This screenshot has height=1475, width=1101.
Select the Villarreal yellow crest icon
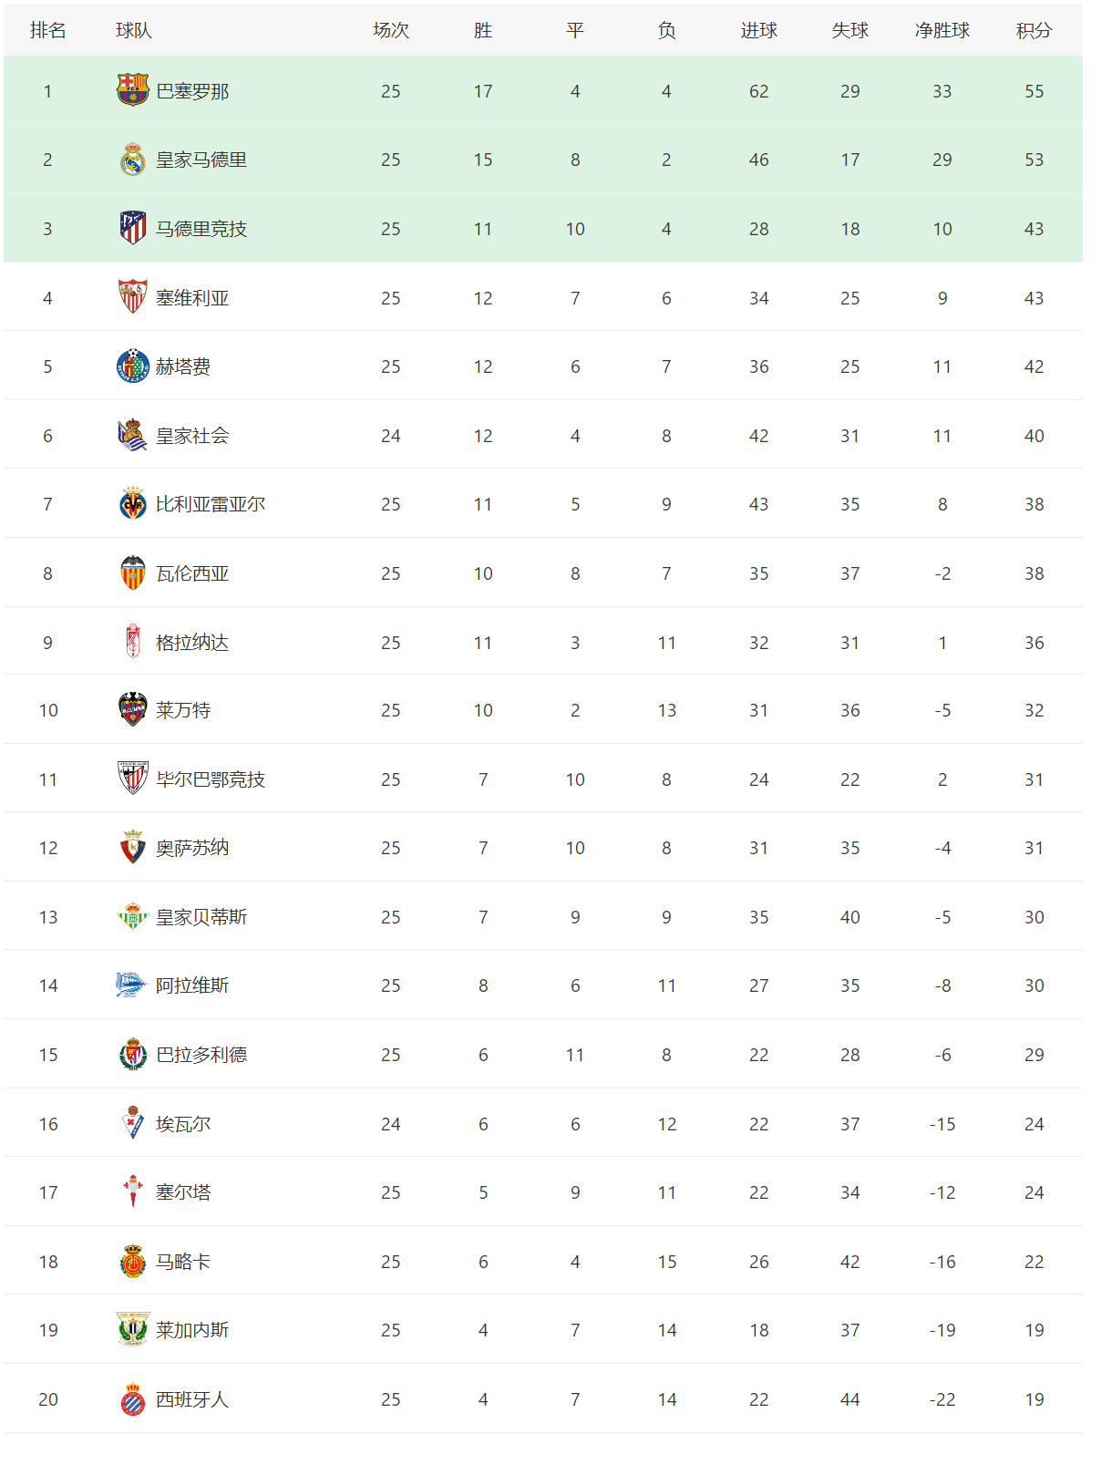(x=133, y=503)
